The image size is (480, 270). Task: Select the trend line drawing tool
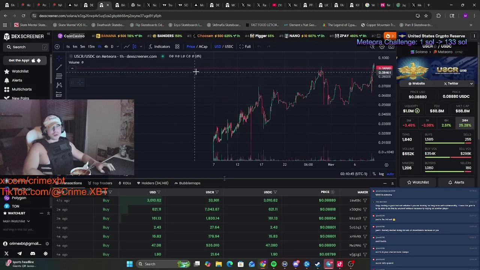59,67
